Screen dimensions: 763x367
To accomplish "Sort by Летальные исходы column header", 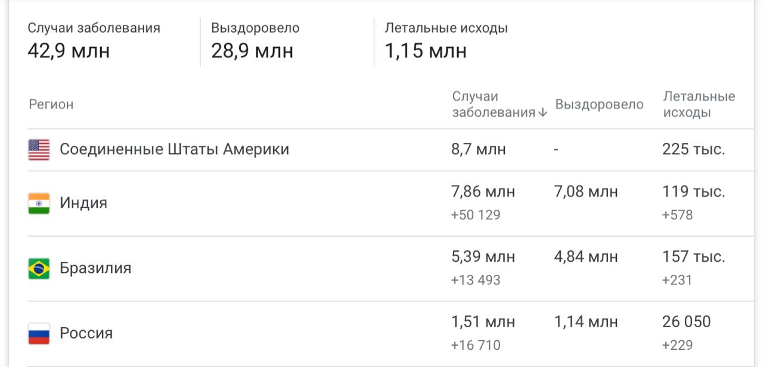I will [699, 105].
